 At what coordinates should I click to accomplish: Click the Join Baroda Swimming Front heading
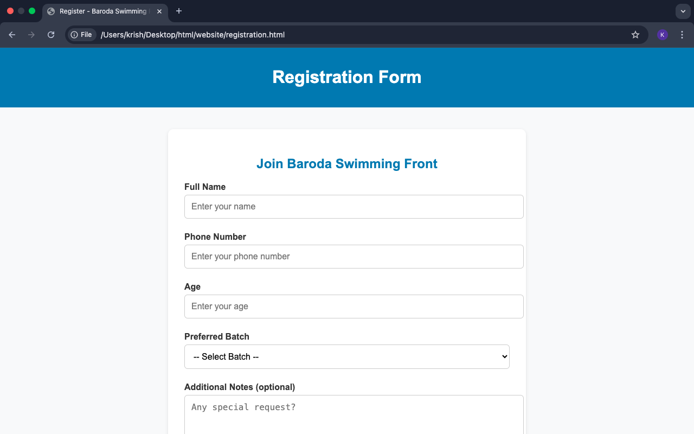[347, 164]
